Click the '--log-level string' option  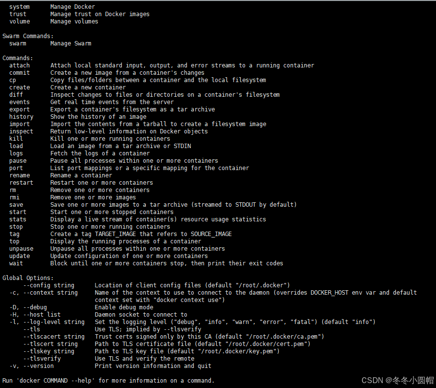(x=54, y=322)
